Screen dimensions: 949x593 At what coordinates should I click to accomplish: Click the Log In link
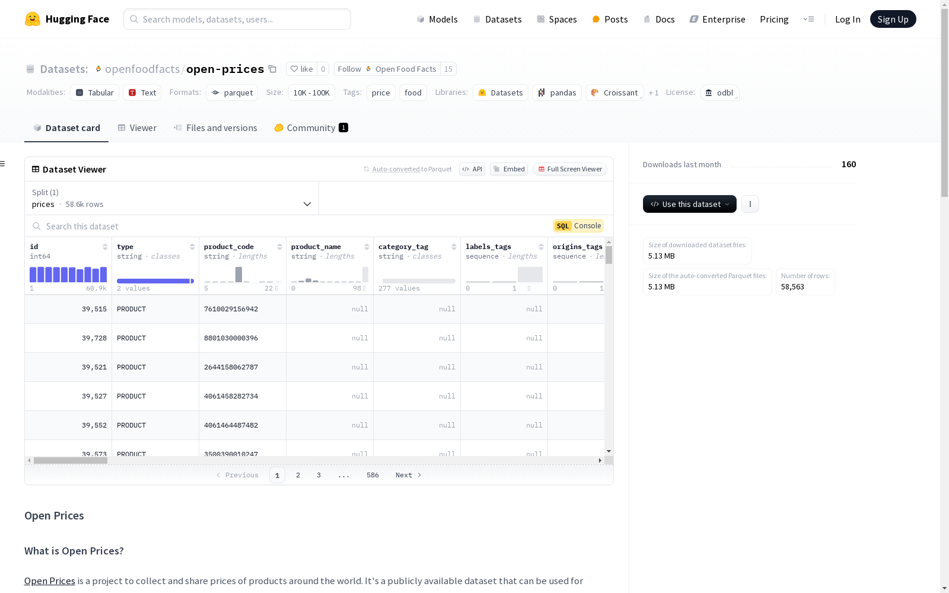click(848, 19)
